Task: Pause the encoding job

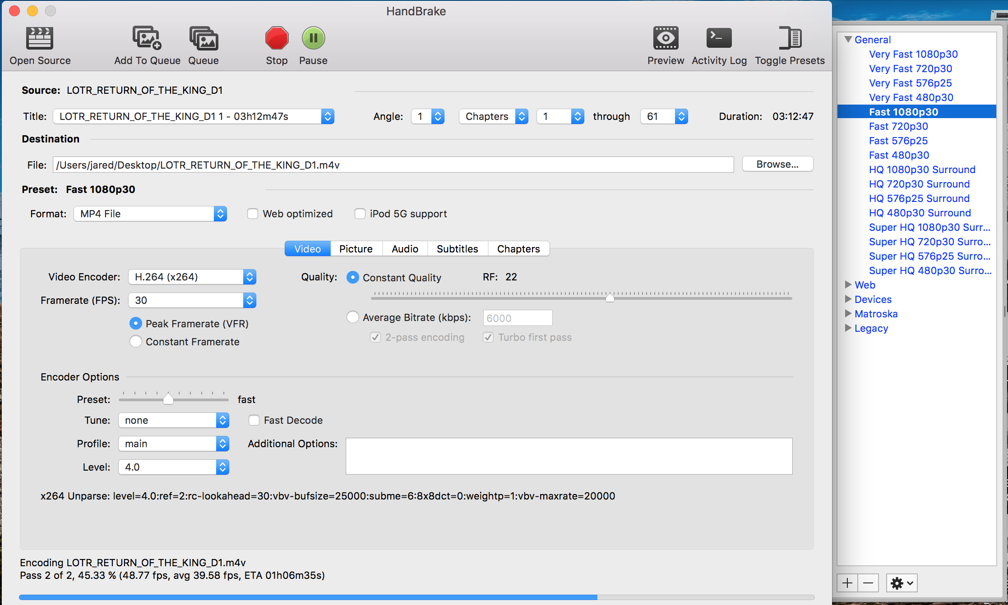Action: tap(313, 38)
